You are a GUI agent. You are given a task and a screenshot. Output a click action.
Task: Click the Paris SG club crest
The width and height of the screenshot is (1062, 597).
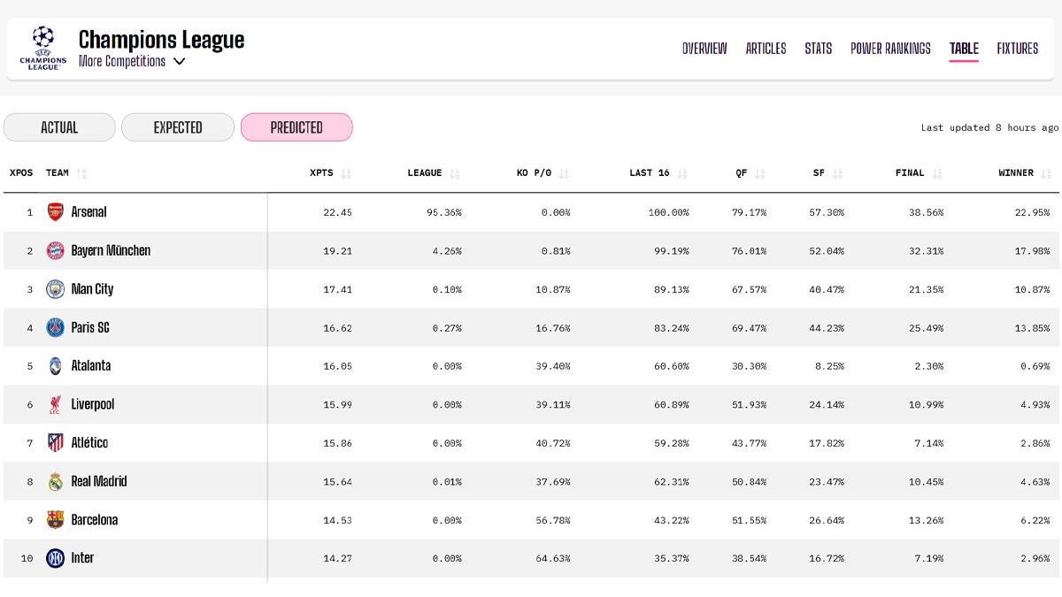(56, 327)
